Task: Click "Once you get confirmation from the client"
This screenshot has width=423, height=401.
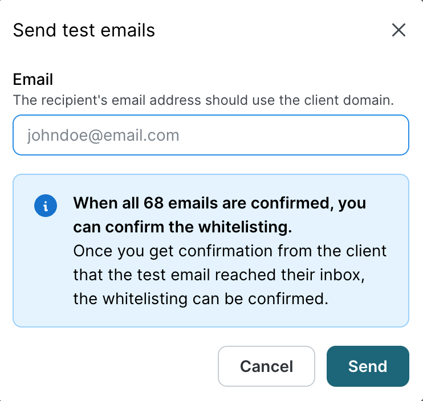Action: tap(230, 251)
